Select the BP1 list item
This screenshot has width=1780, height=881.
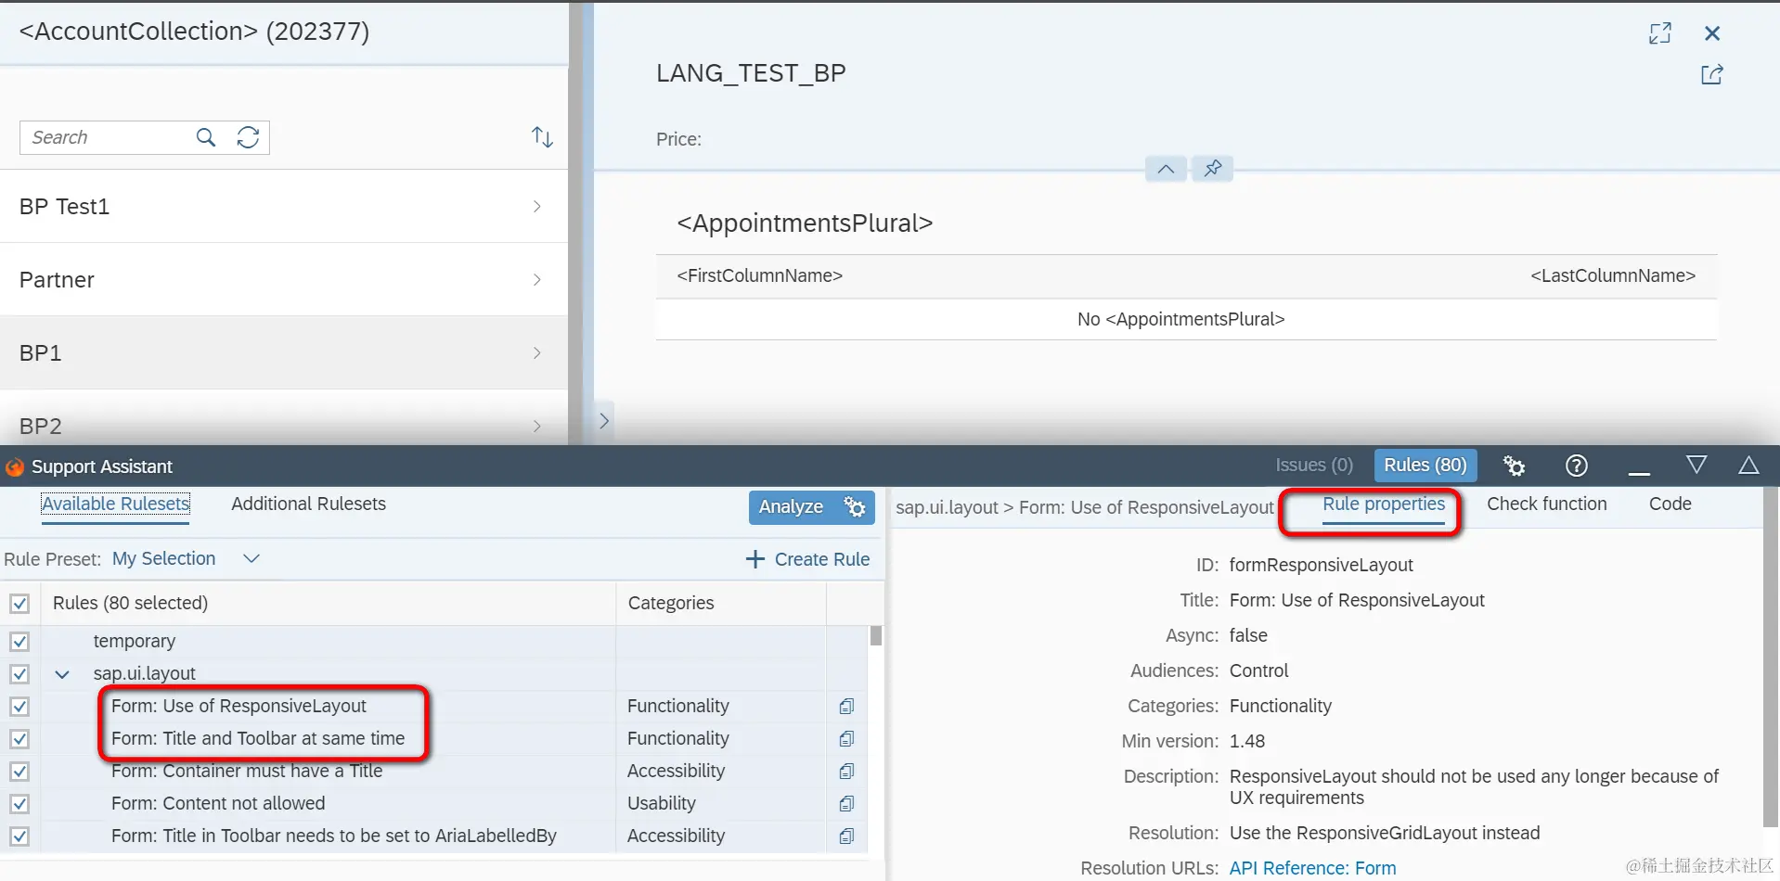point(283,352)
